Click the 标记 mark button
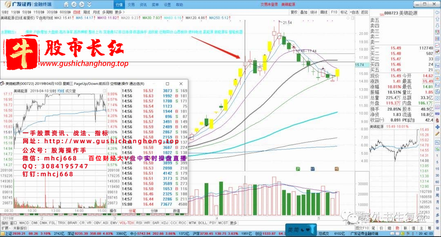The height and width of the screenshot is (237, 441). [x=344, y=12]
